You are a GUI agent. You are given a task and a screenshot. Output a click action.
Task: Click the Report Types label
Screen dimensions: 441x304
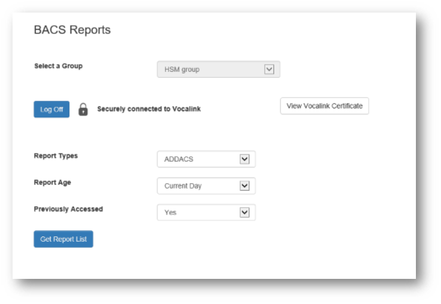coord(56,156)
